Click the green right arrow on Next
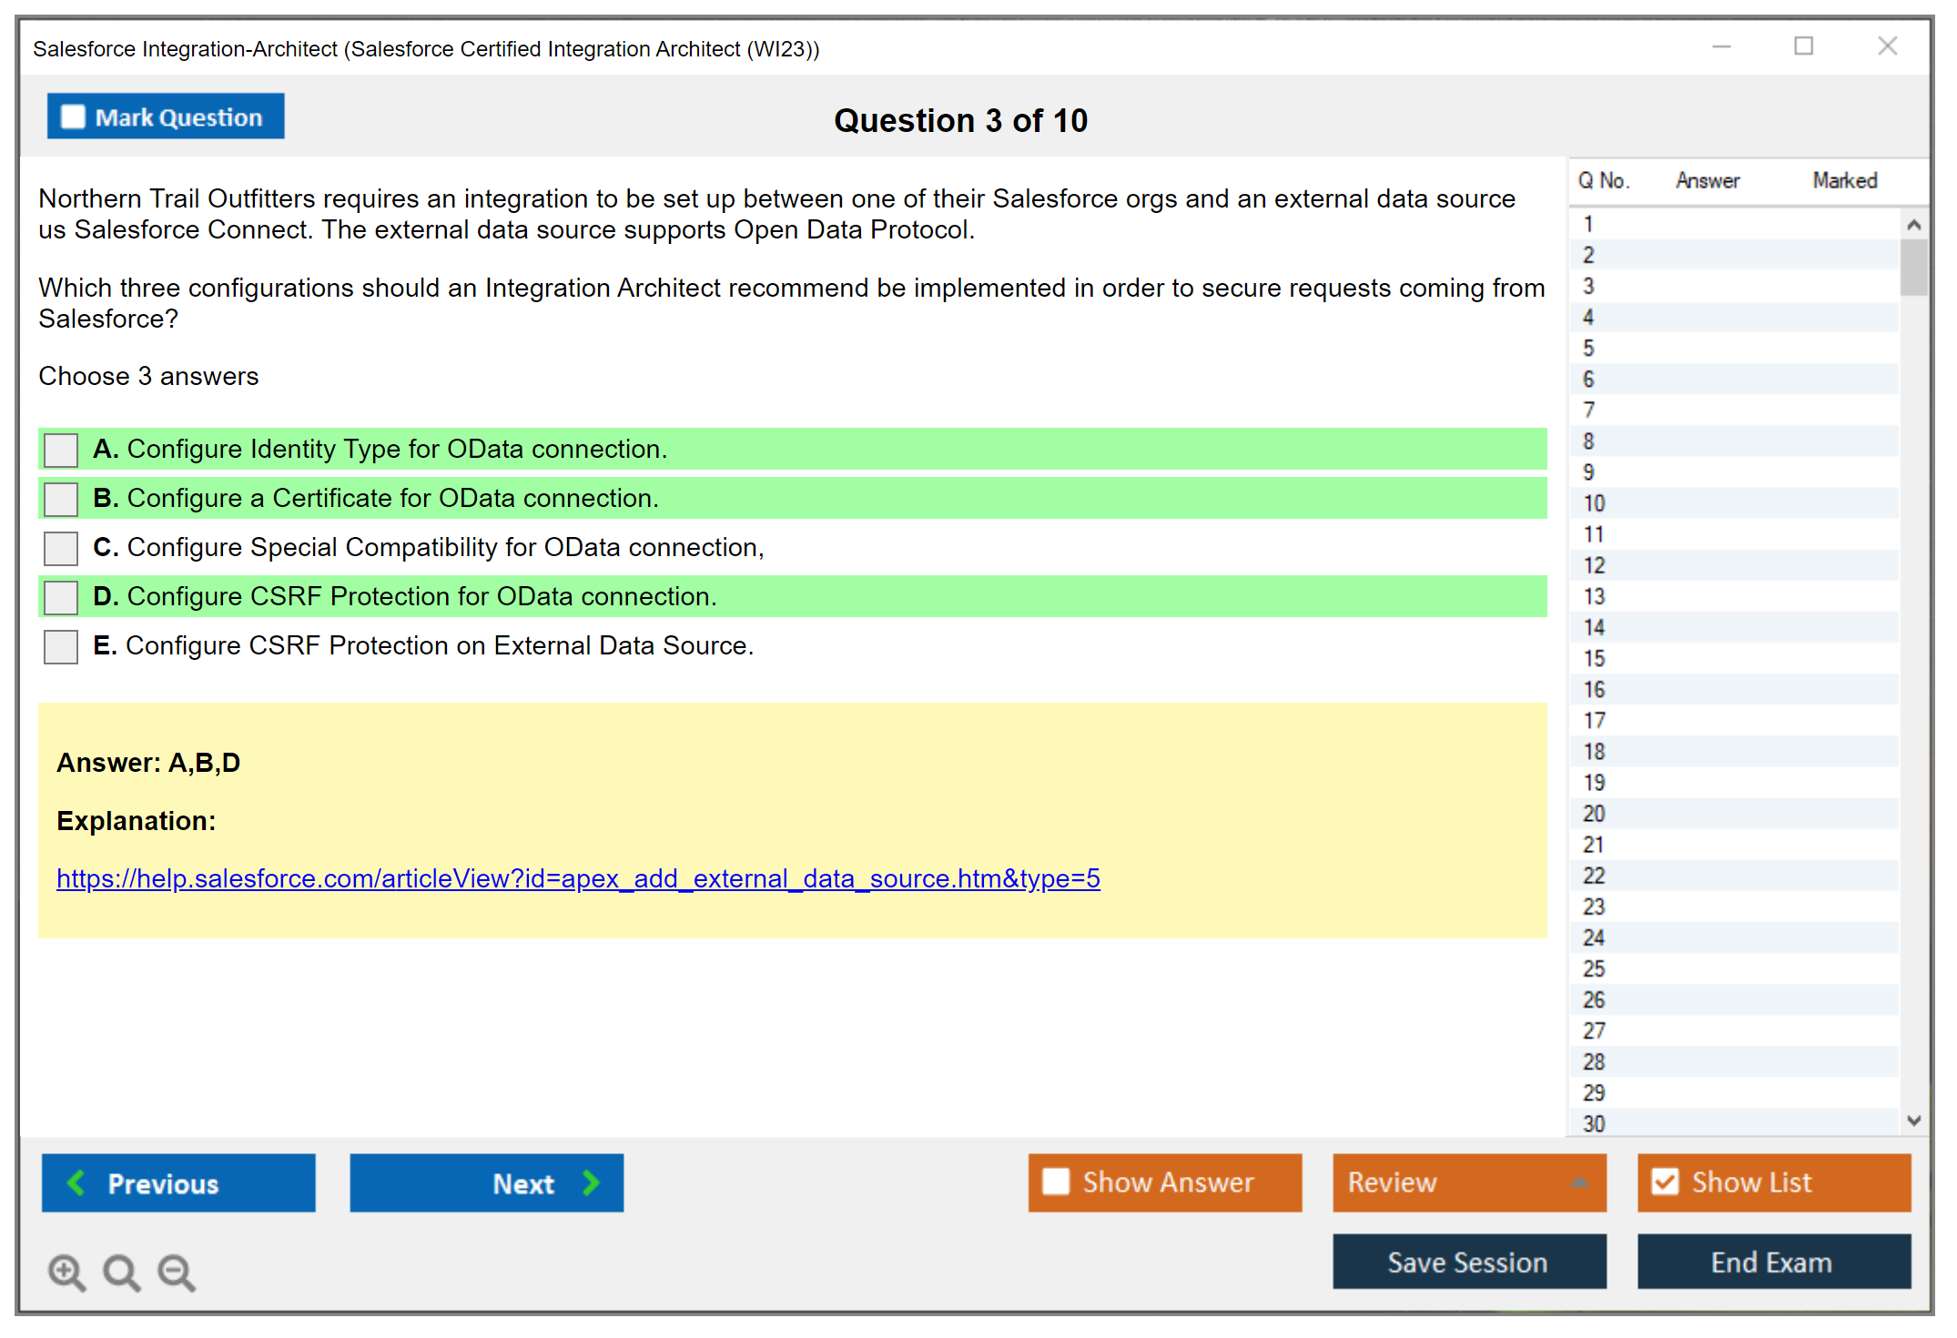Image resolution: width=1957 pixels, height=1338 pixels. [592, 1182]
